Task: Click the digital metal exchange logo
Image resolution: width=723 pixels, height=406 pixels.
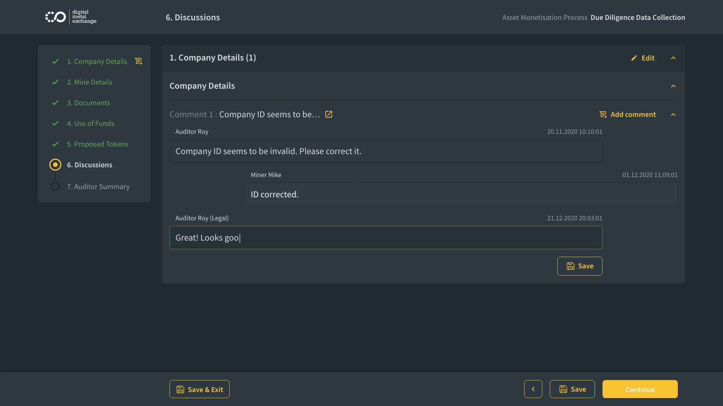Action: pyautogui.click(x=71, y=17)
